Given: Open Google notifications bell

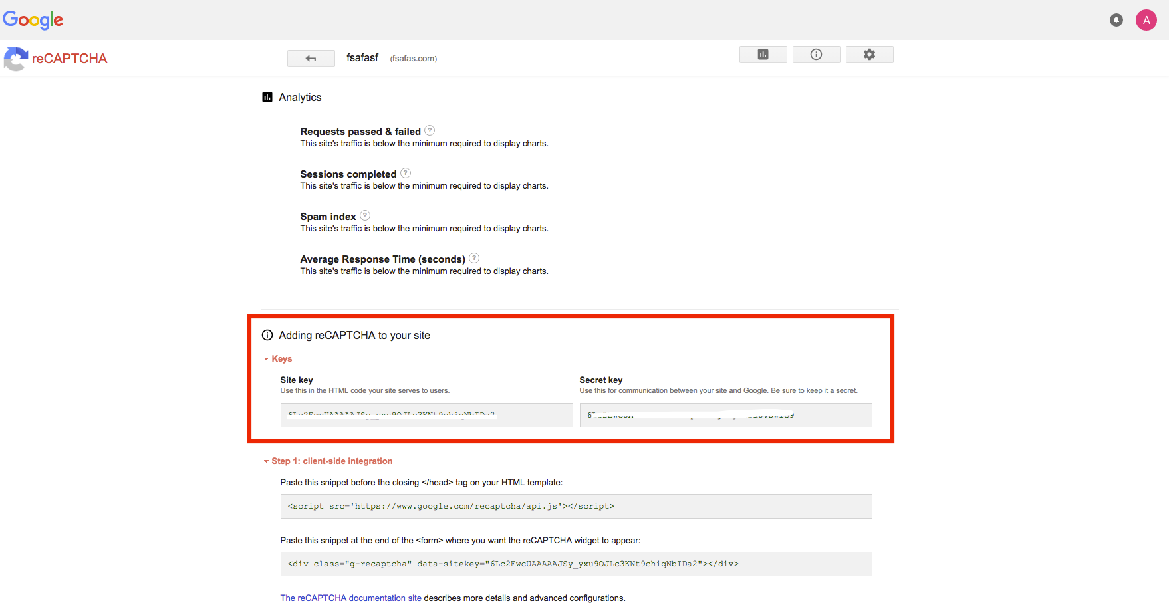Looking at the screenshot, I should click(x=1116, y=20).
